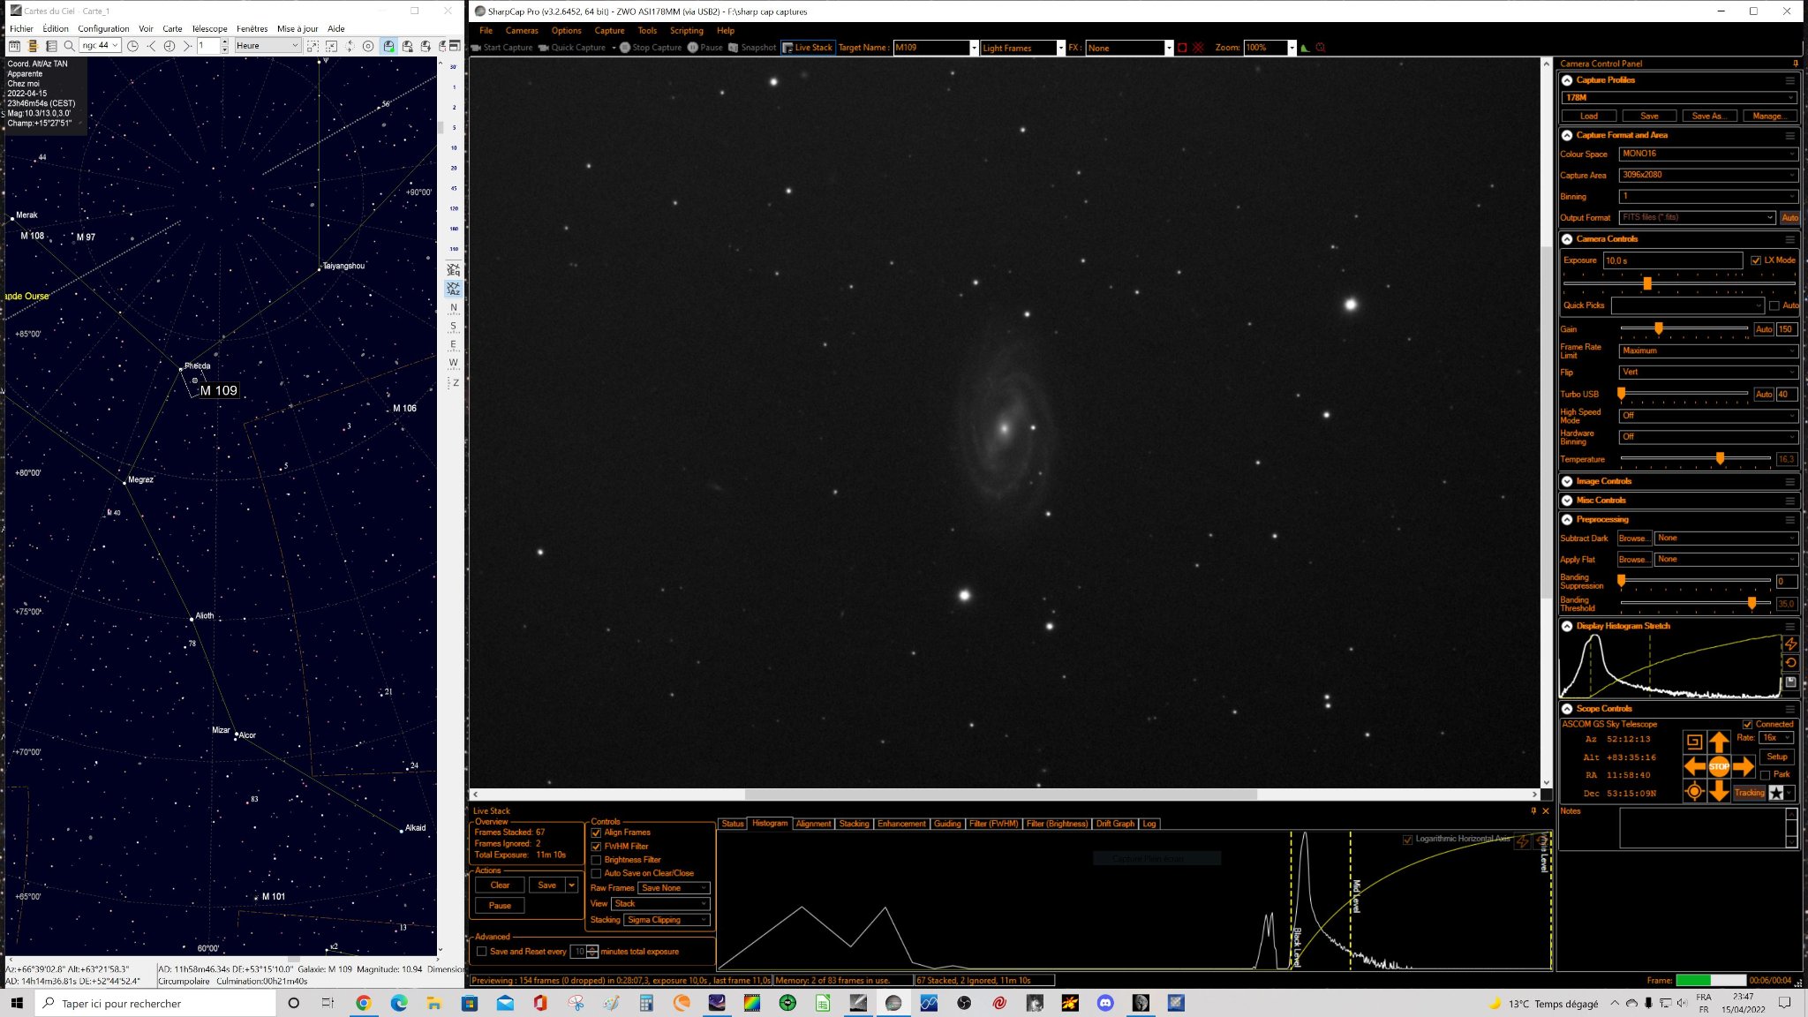Viewport: 1808px width, 1017px height.
Task: Click the auto-stretch lightning icon in Display Histogram Stretch
Action: pos(1790,644)
